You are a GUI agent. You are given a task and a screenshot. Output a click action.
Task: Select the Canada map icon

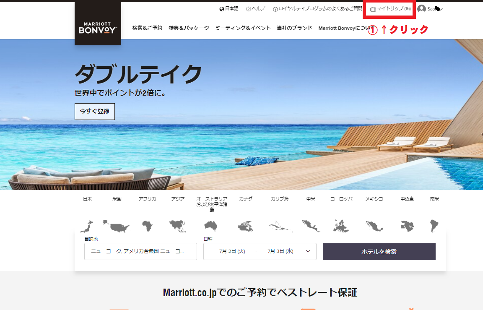[x=246, y=227]
